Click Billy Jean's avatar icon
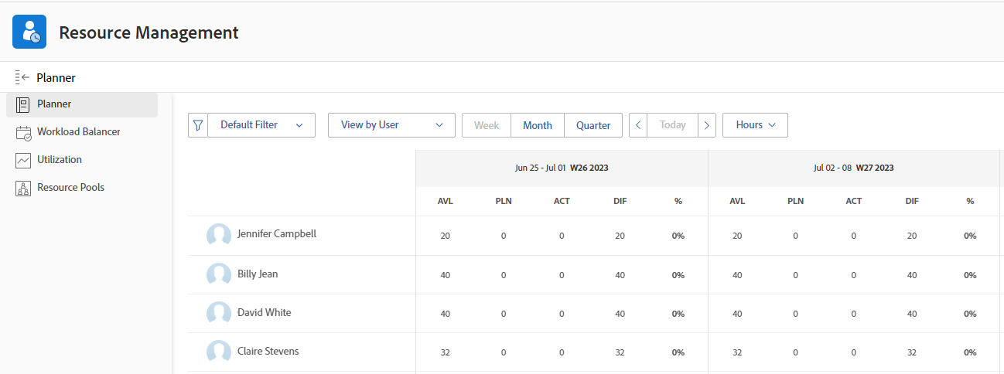Viewport: 1004px width, 374px height. pyautogui.click(x=219, y=274)
